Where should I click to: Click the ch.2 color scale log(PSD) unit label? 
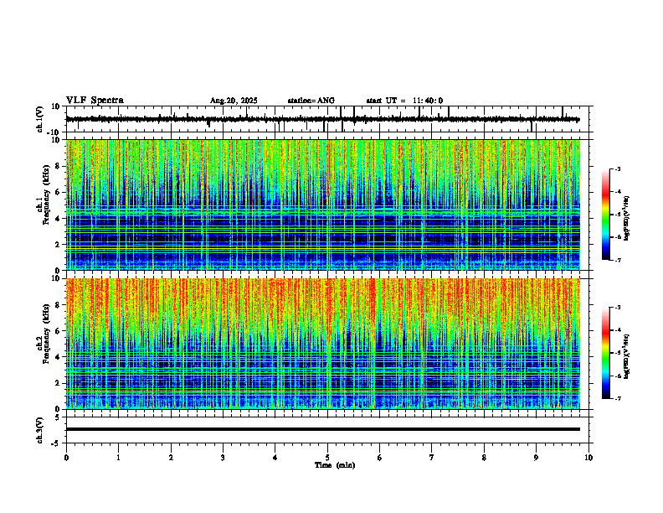627,357
